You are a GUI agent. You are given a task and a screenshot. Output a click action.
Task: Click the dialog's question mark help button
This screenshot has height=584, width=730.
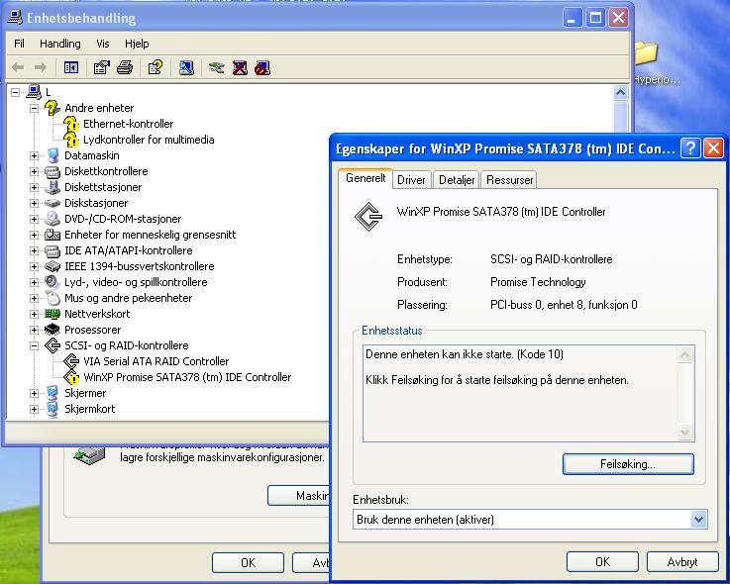690,148
